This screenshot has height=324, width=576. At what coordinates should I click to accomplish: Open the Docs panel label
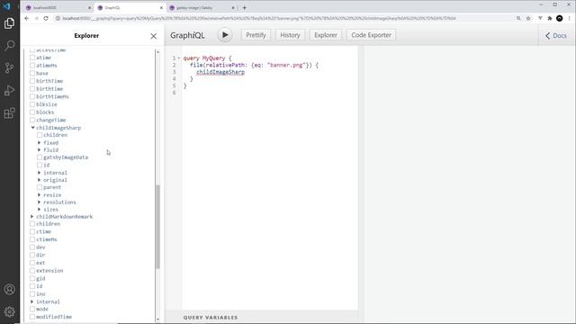click(560, 36)
